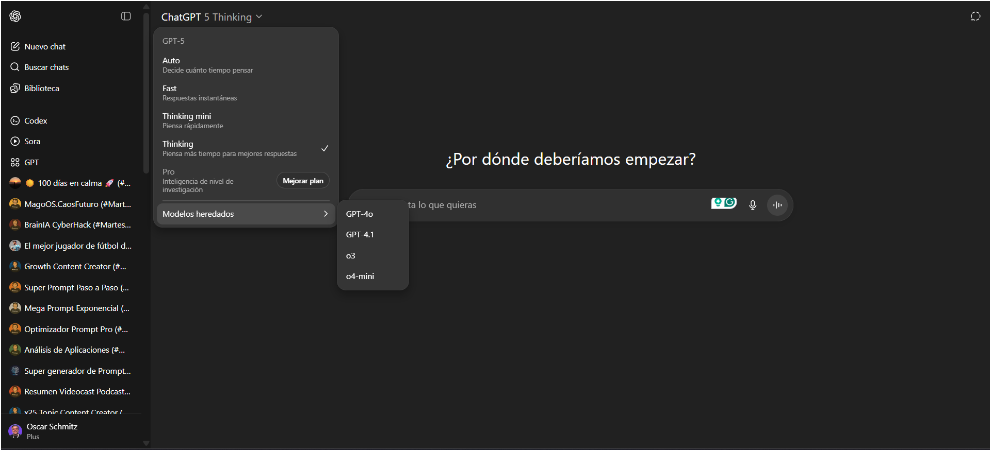
Task: Choose o4-mini legacy model
Action: click(372, 276)
